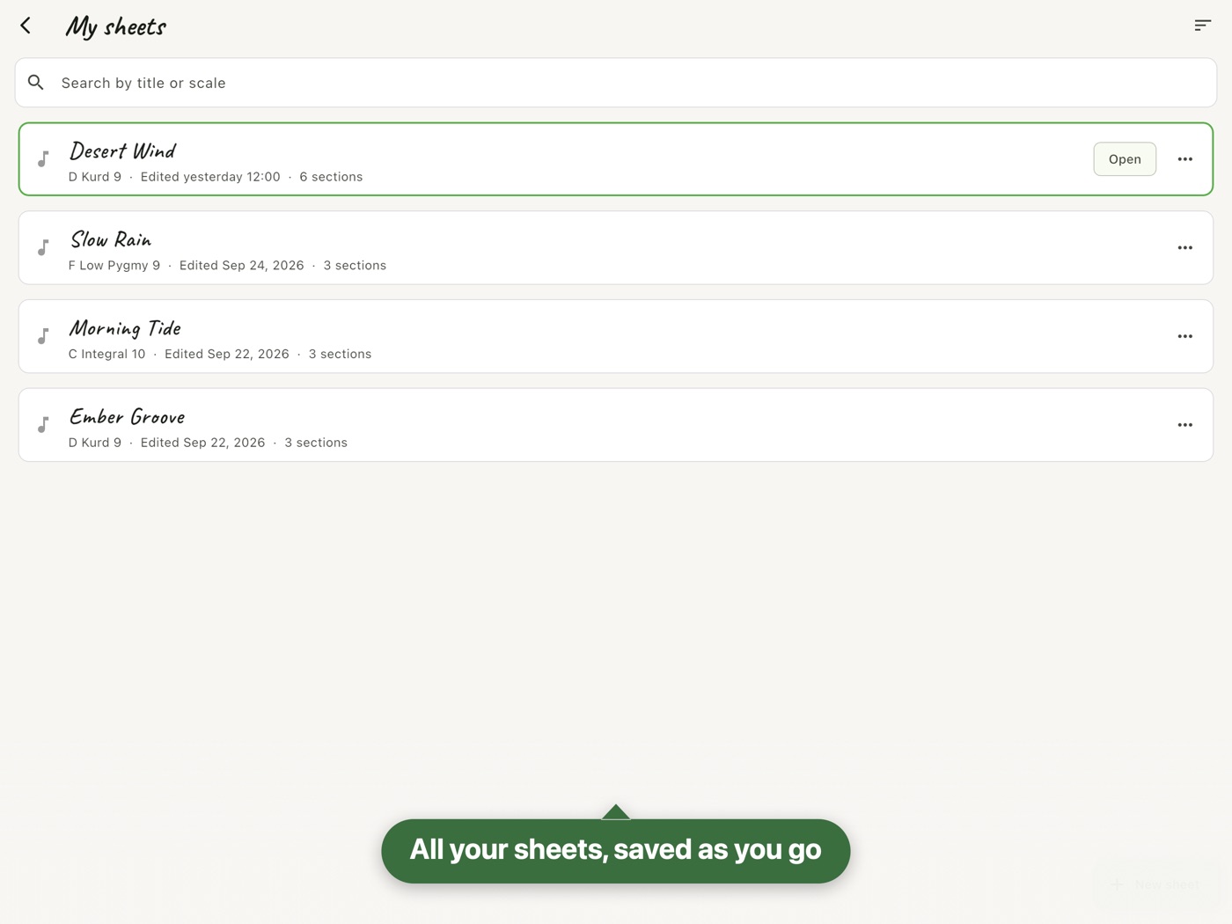Open the more options menu for Ember Groove
The width and height of the screenshot is (1232, 924).
pyautogui.click(x=1185, y=425)
